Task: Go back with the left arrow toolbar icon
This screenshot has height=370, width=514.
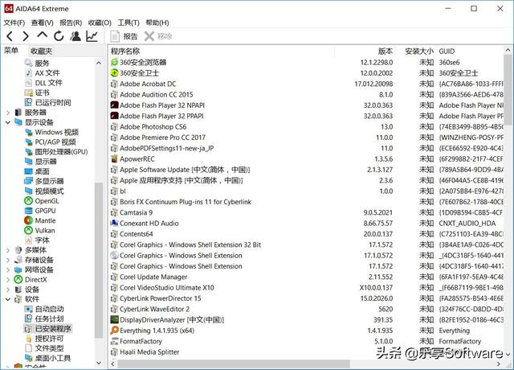Action: (x=10, y=36)
